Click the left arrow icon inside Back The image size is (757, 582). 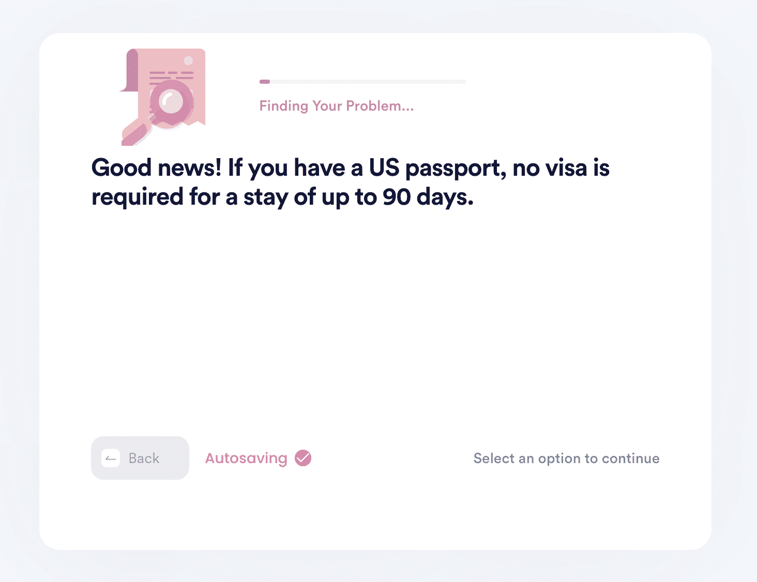111,458
